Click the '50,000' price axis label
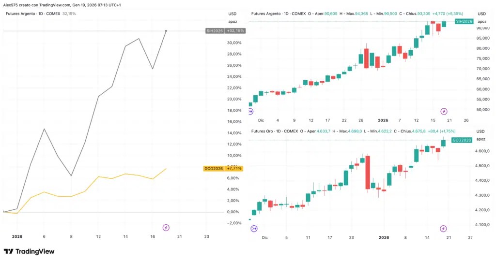Screen dimensions: 496x261 (483, 110)
